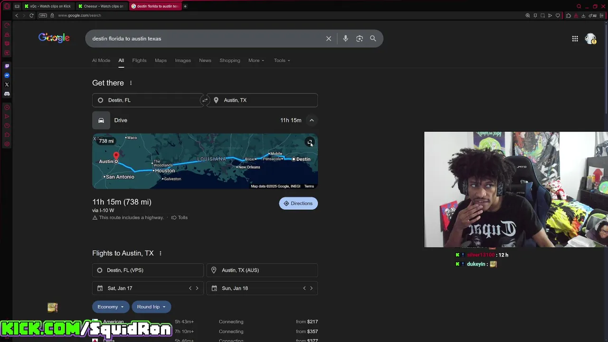Swap origin and destination fields
The image size is (608, 342).
pyautogui.click(x=205, y=100)
